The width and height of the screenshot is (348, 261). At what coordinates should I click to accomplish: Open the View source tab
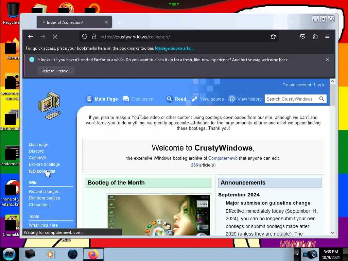(x=208, y=99)
